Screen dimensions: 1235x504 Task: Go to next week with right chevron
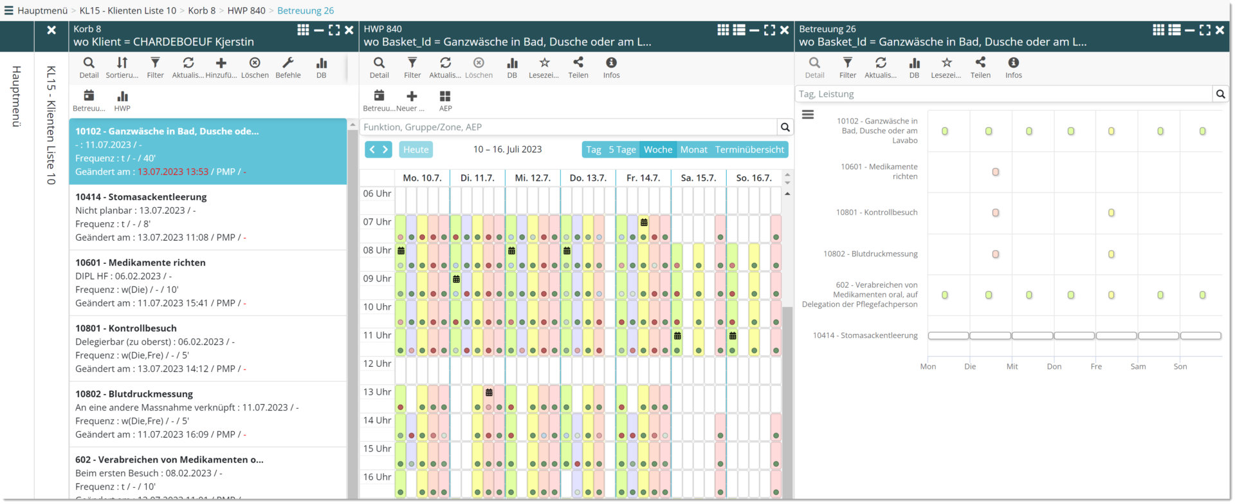[385, 149]
